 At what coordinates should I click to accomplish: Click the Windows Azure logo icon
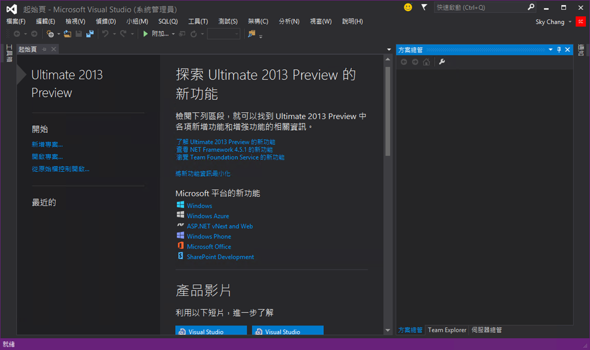(x=180, y=215)
